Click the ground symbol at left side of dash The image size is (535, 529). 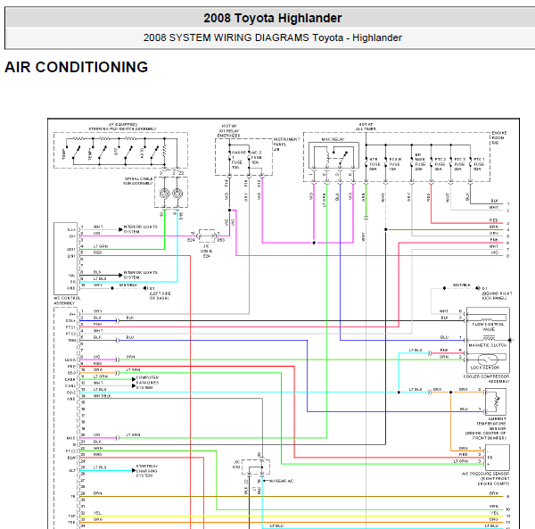pyautogui.click(x=145, y=288)
